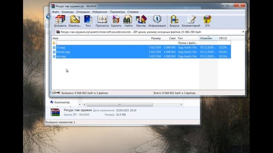Click the Компьютер icon in Explorer window
Screen dimensions: 273x153
click(52, 102)
